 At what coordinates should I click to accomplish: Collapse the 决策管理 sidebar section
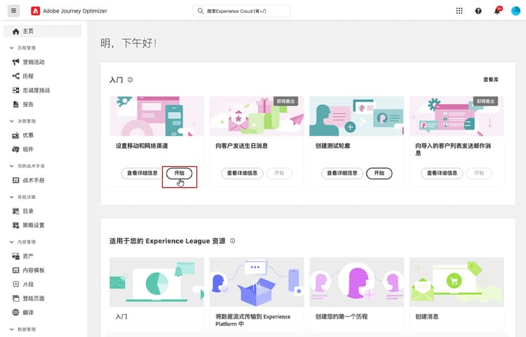click(x=12, y=121)
